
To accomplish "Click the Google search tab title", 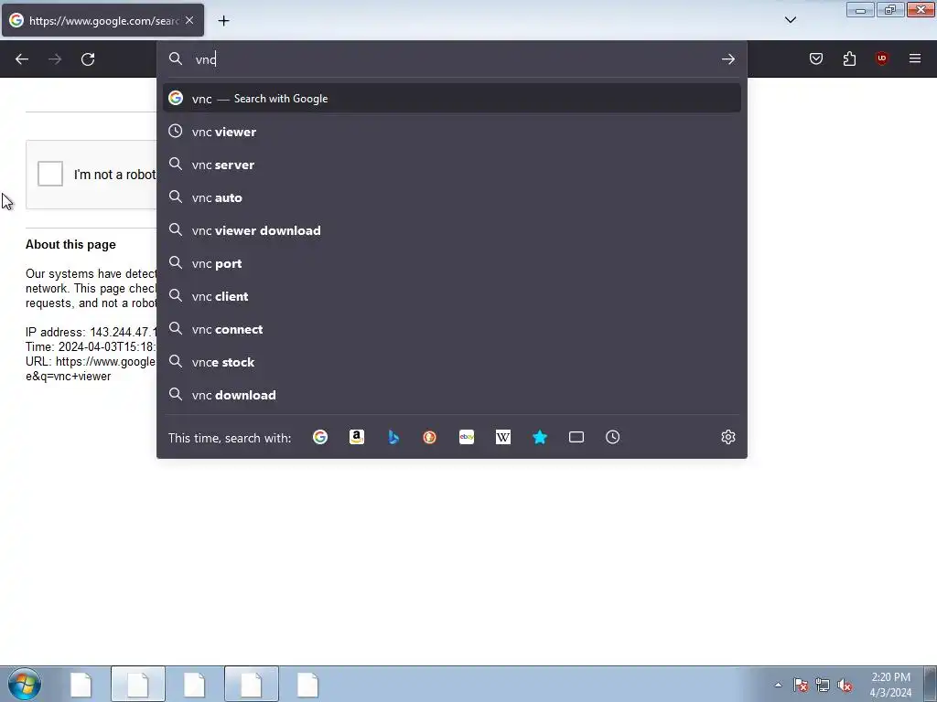I will click(104, 21).
